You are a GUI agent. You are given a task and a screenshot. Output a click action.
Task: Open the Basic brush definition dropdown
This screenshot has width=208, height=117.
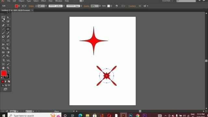[x=81, y=6]
